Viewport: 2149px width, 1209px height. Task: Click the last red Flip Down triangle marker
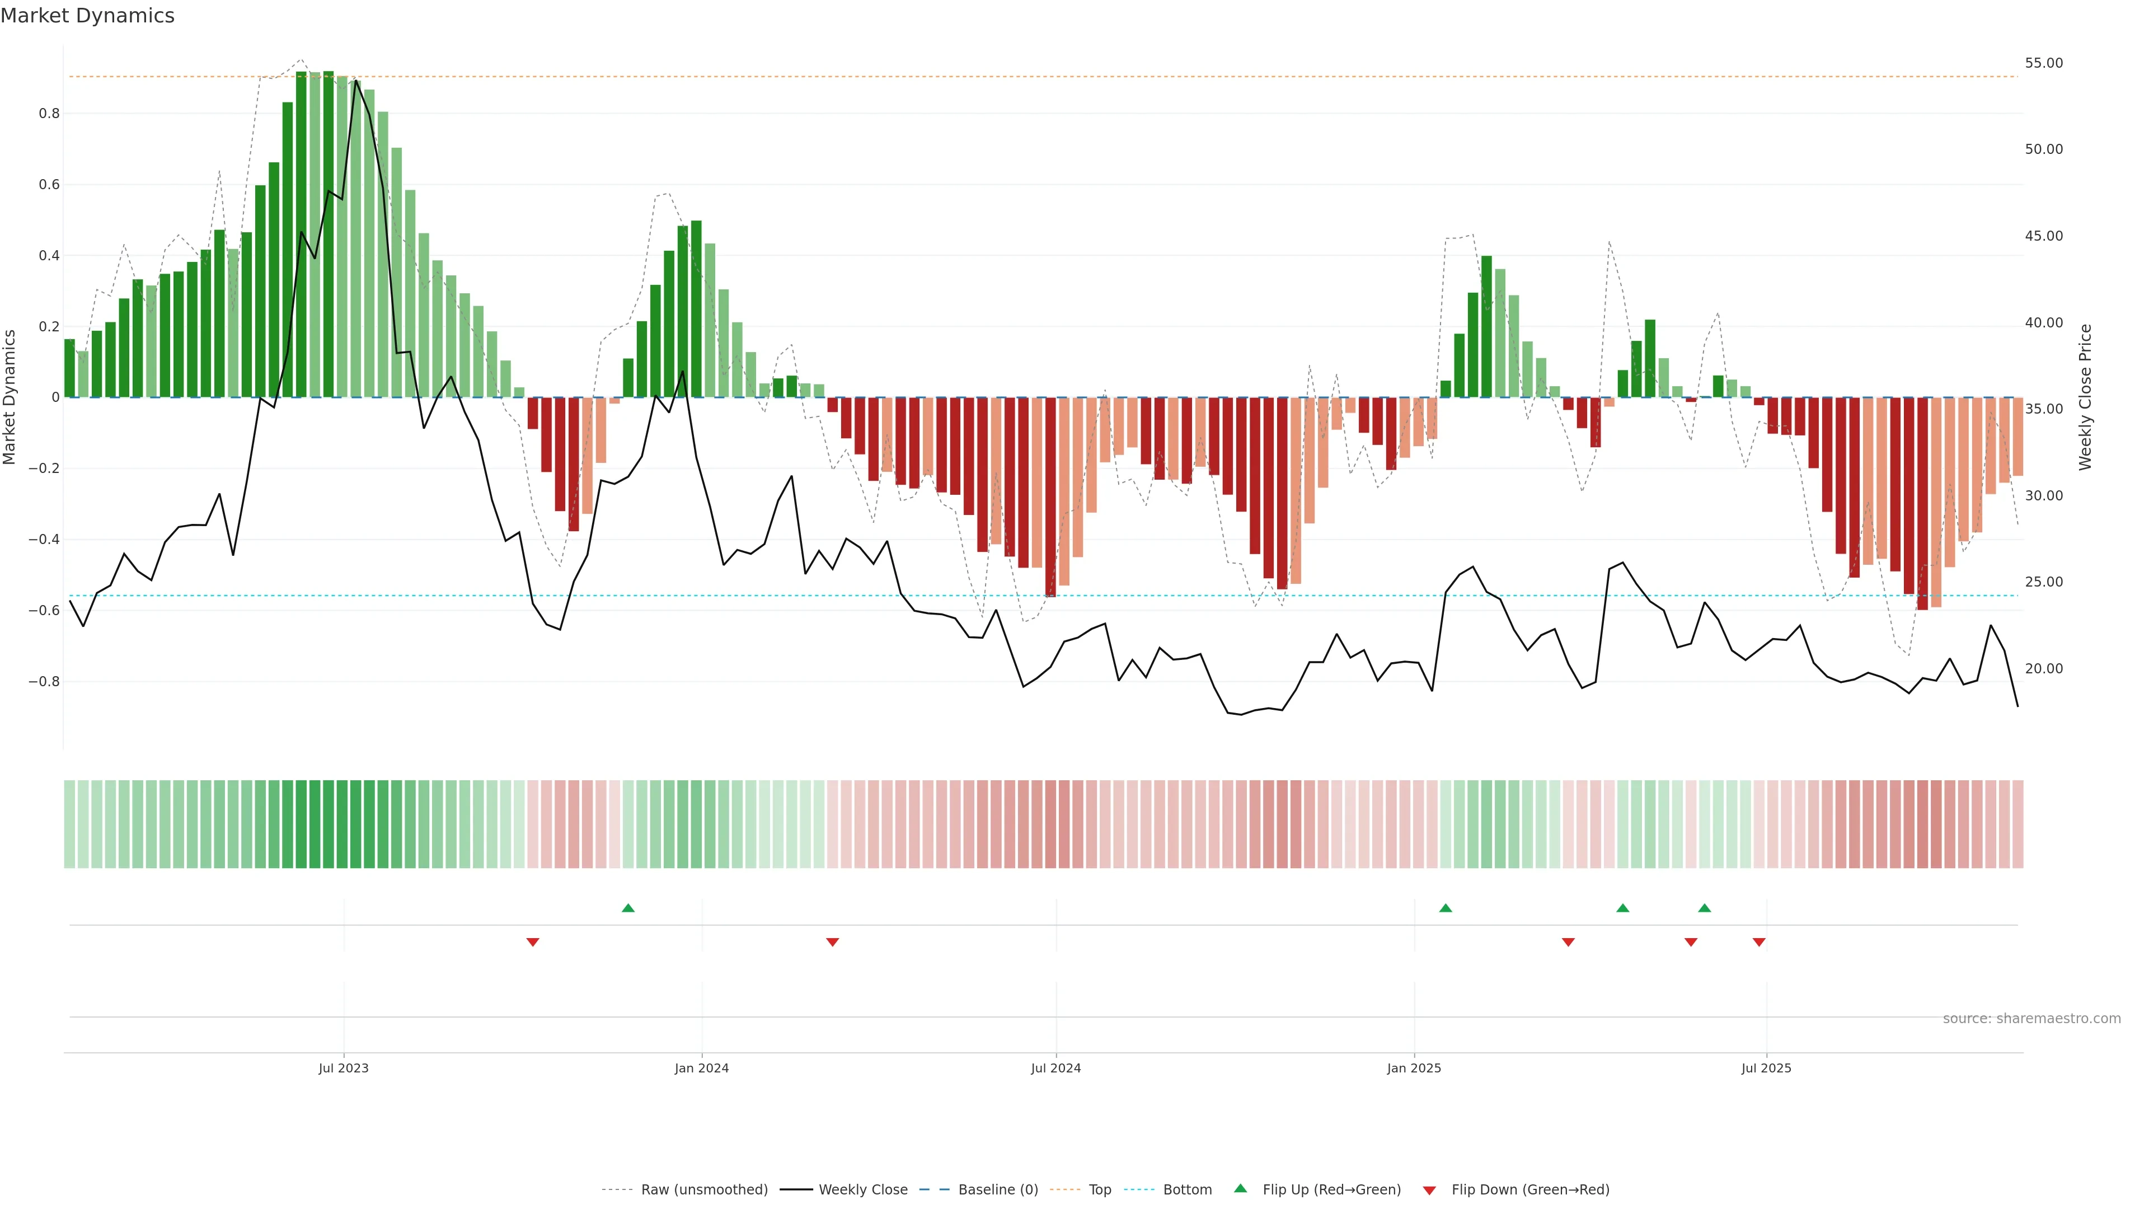(1759, 942)
